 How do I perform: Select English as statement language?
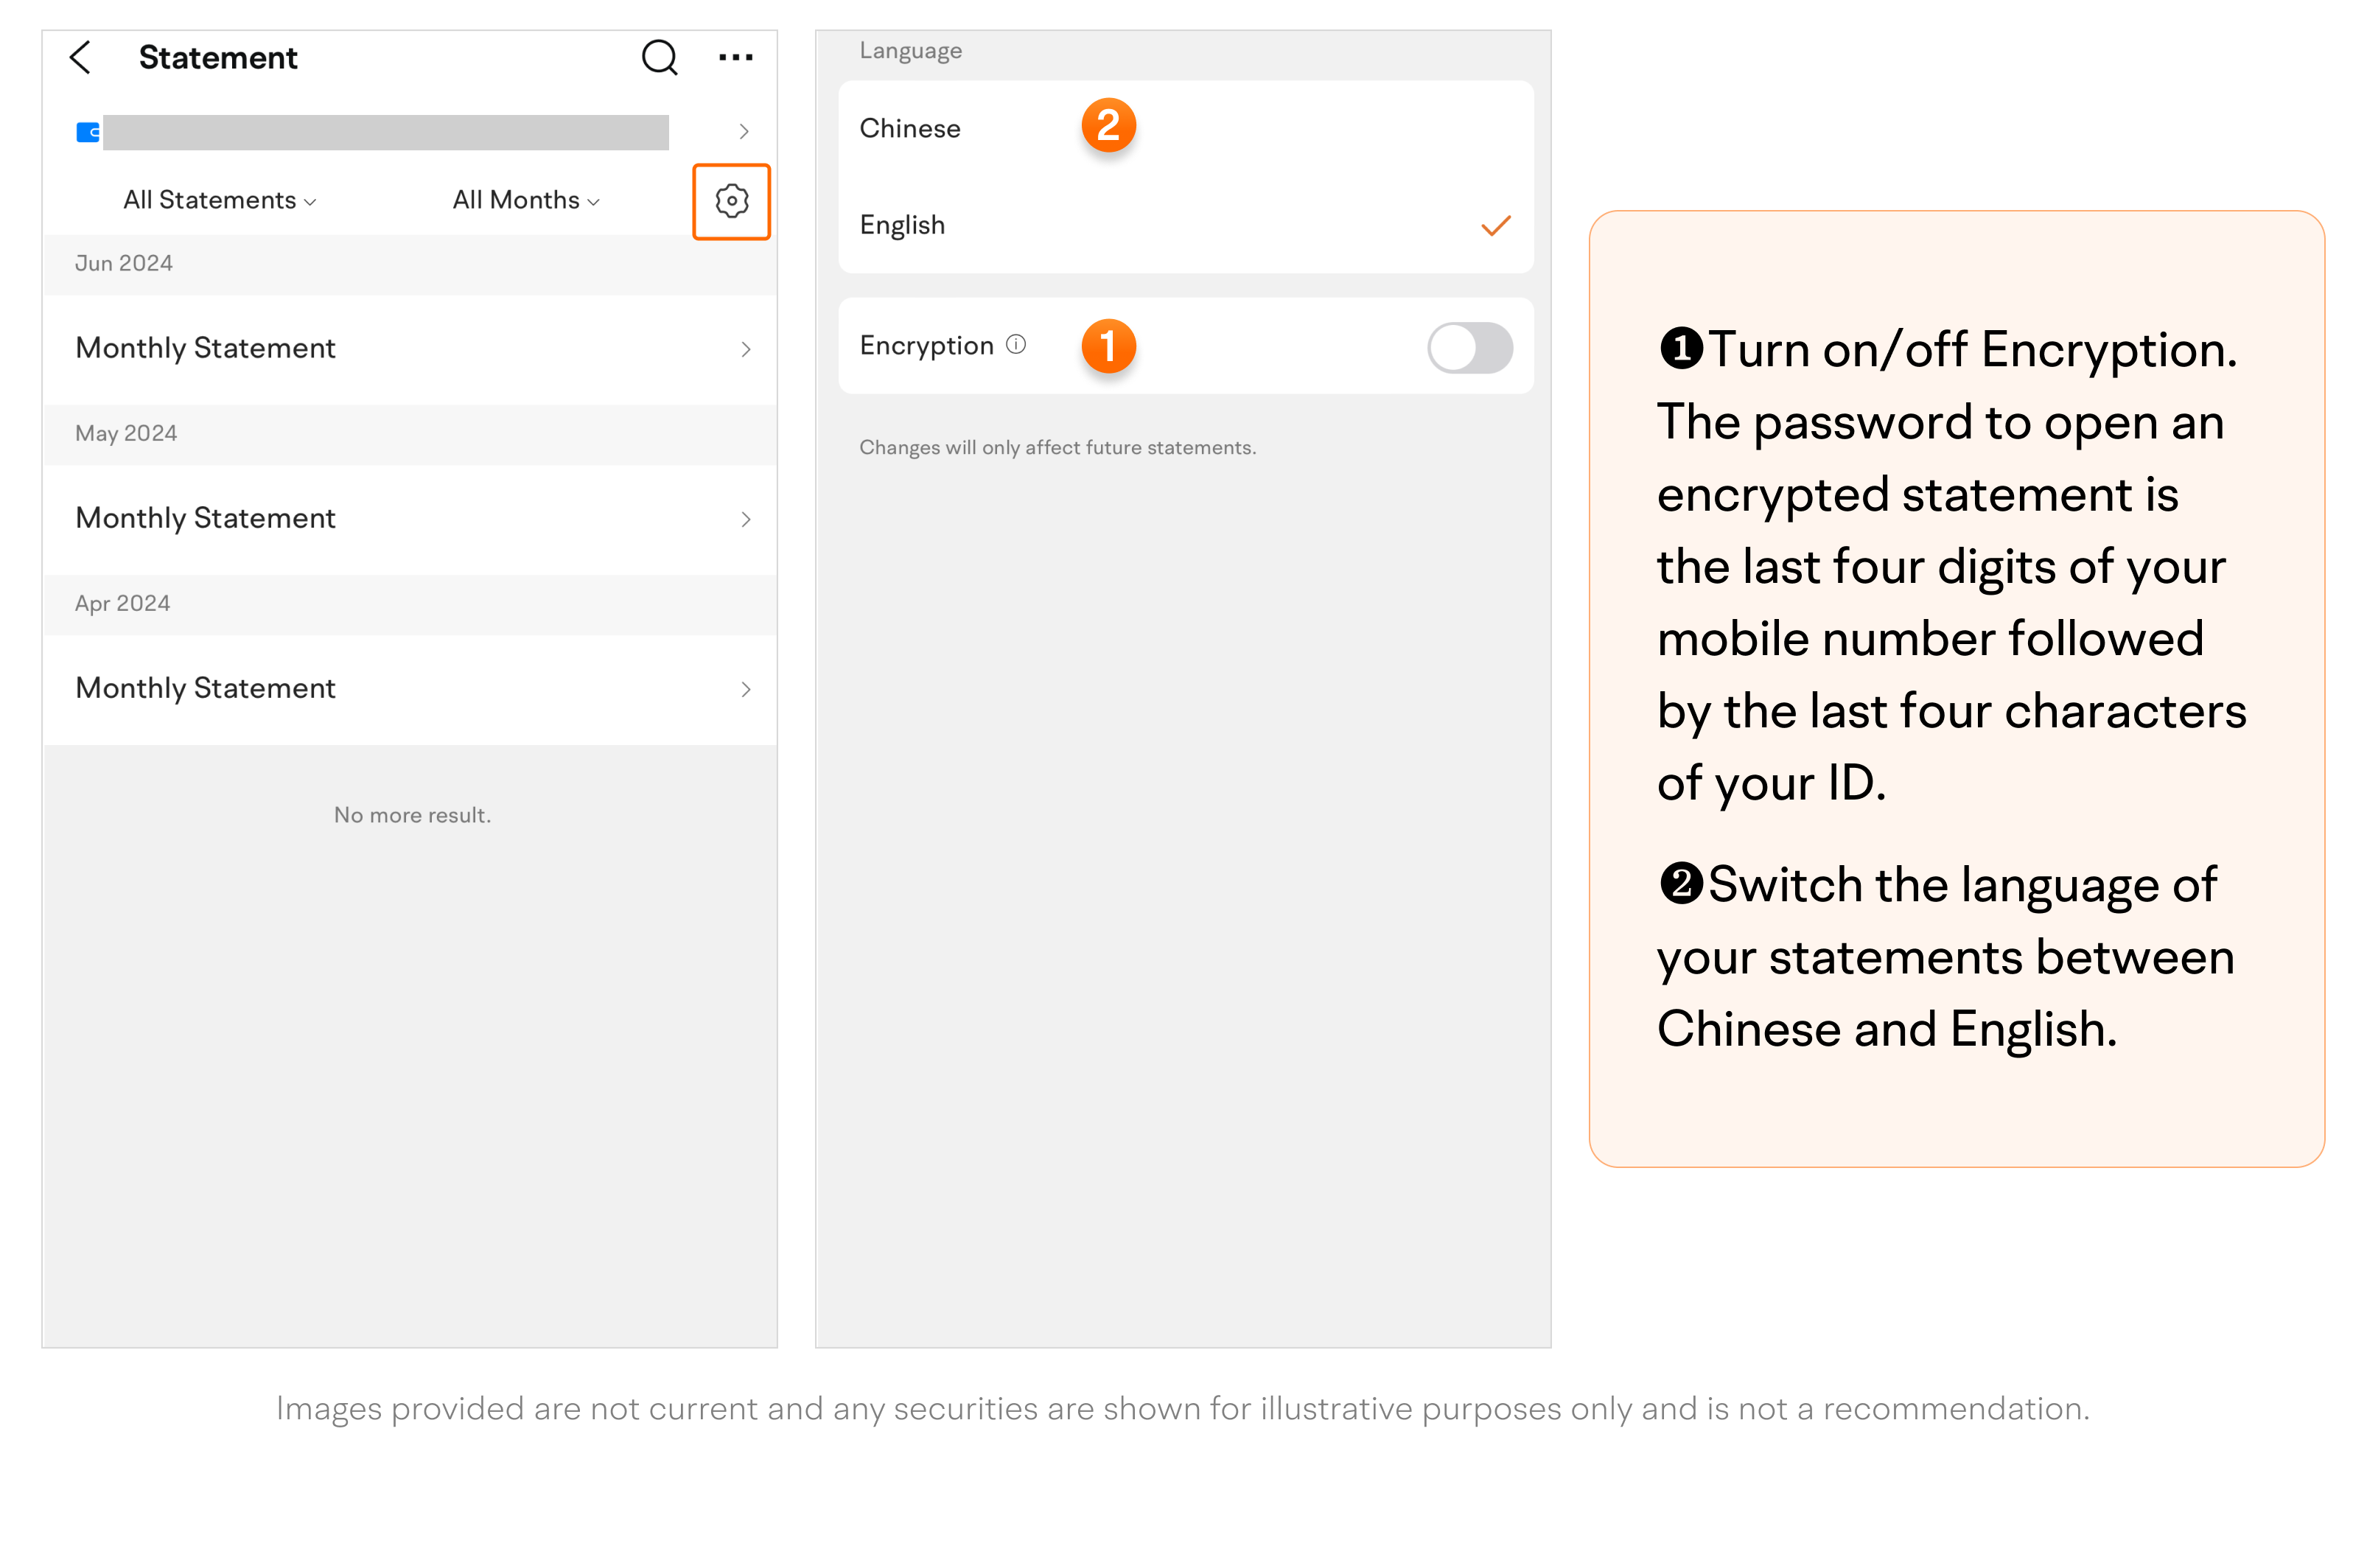(902, 225)
